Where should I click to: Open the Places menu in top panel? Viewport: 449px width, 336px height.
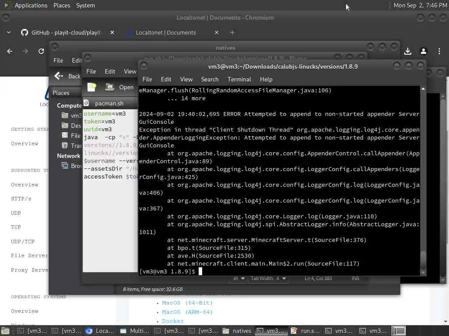61,5
